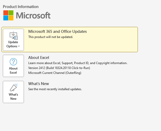Click the About Excel button
161x131 pixels.
13,66
